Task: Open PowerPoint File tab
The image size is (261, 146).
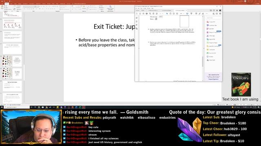Action: tap(2, 4)
